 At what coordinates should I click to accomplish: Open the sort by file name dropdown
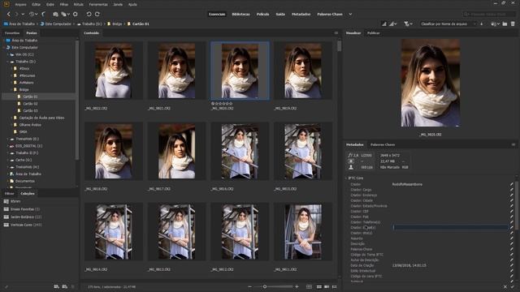[448, 24]
